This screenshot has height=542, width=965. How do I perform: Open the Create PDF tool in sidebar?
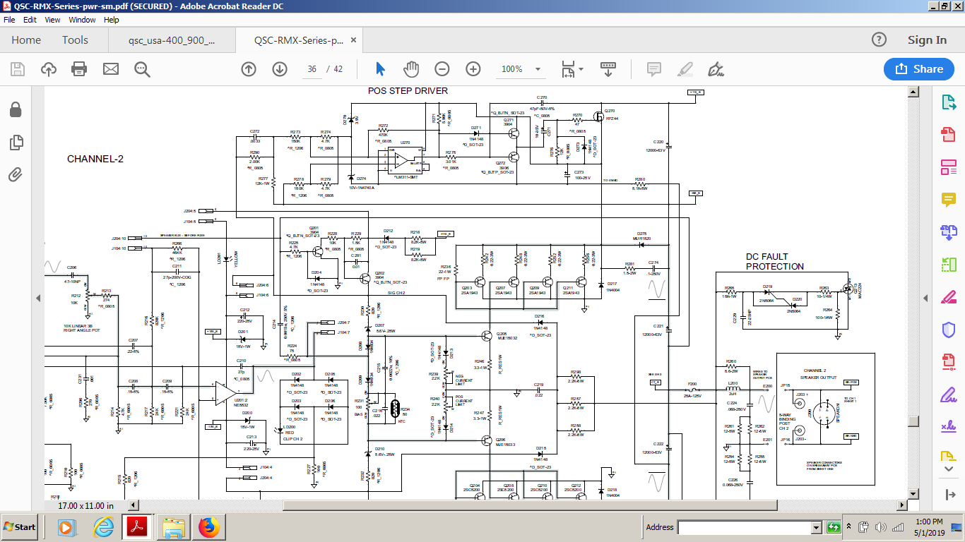(x=948, y=135)
